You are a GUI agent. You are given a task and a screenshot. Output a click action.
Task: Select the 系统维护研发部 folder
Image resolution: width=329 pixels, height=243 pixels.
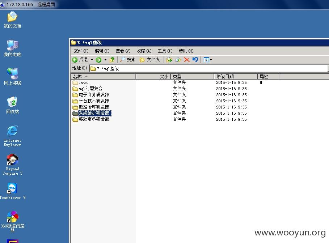point(95,113)
